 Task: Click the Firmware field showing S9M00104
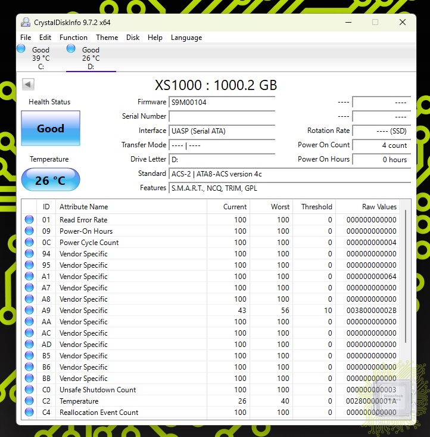[x=222, y=102]
